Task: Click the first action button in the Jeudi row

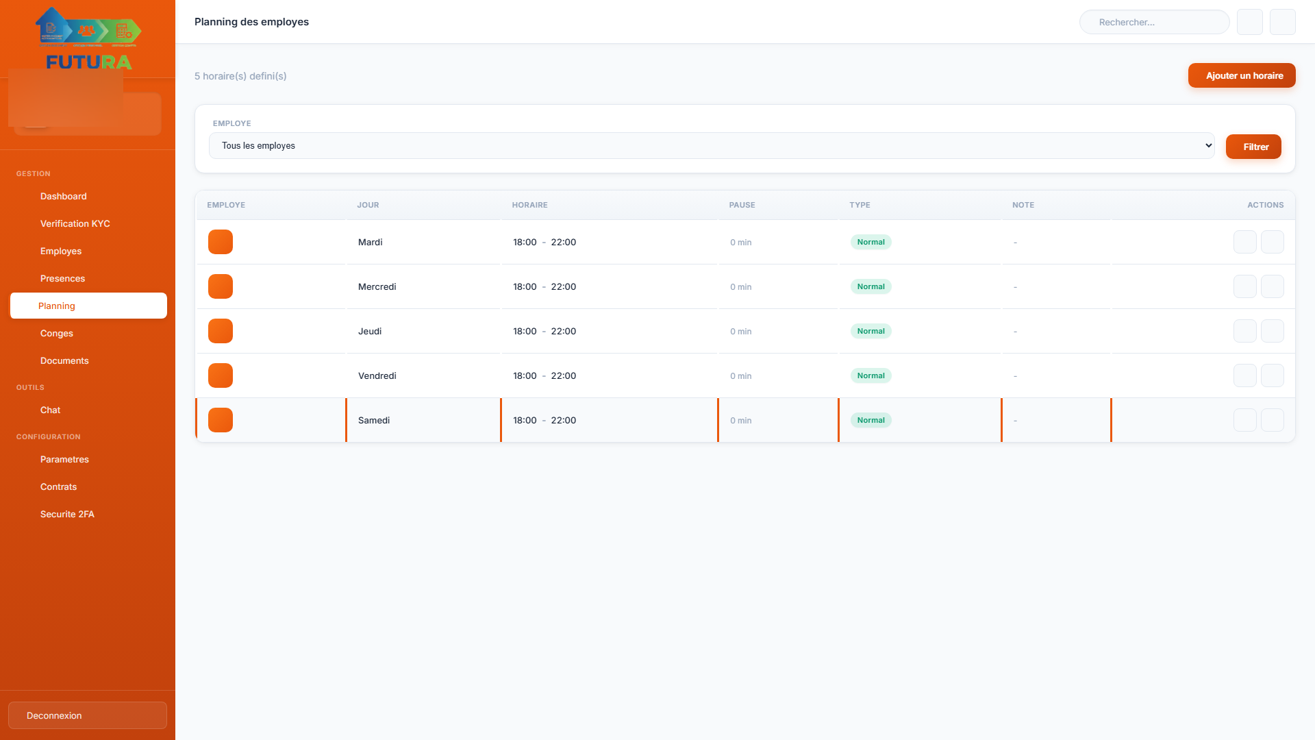Action: (1244, 331)
